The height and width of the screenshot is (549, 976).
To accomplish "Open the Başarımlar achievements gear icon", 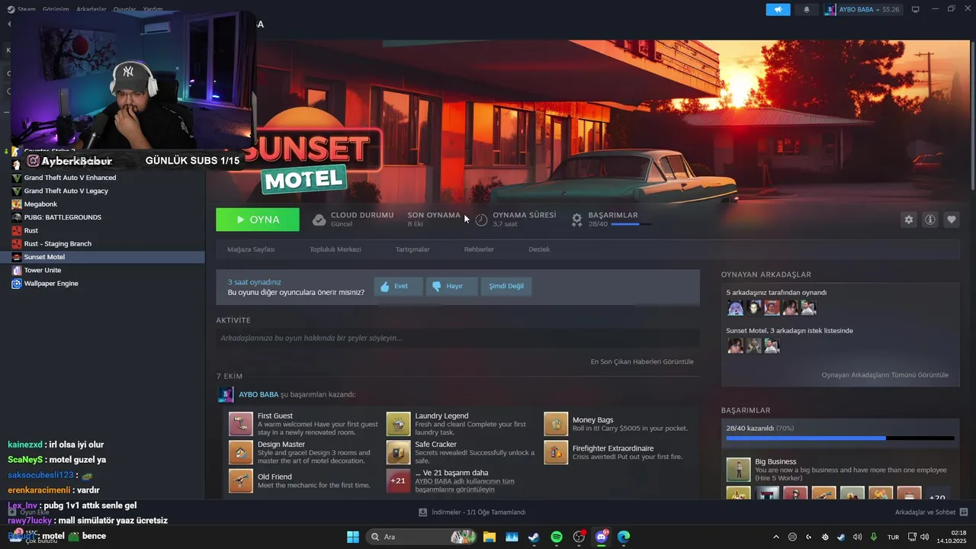I will (x=577, y=220).
